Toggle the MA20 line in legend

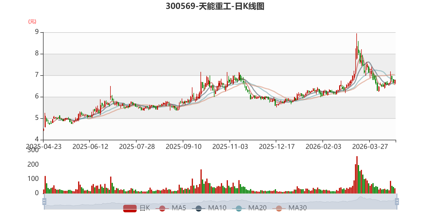pos(249,208)
